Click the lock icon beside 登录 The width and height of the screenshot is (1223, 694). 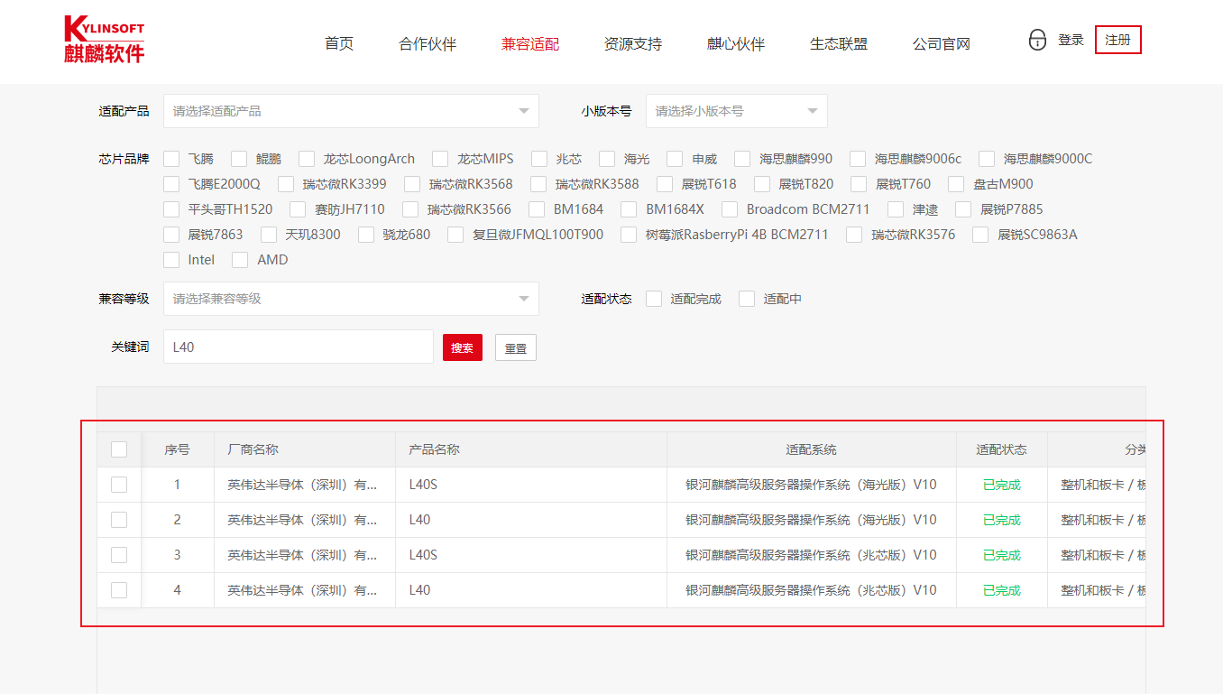tap(1037, 40)
